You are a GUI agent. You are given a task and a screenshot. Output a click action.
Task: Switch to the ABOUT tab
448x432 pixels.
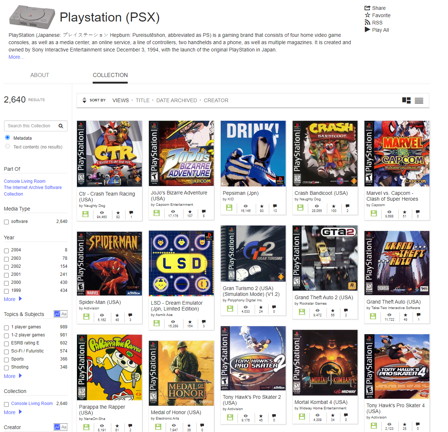click(39, 75)
